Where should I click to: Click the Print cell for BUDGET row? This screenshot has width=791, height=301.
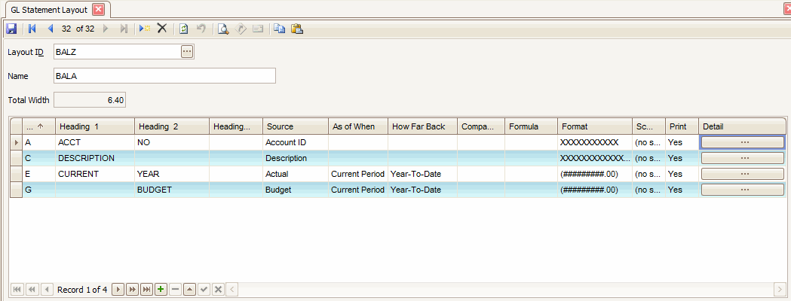point(681,190)
